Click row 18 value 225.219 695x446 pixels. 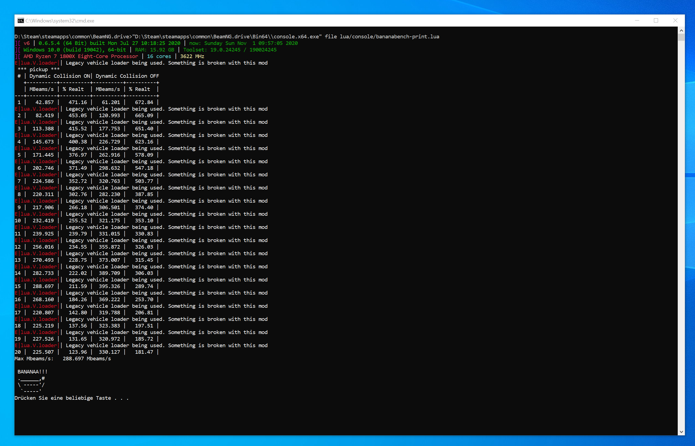click(43, 326)
